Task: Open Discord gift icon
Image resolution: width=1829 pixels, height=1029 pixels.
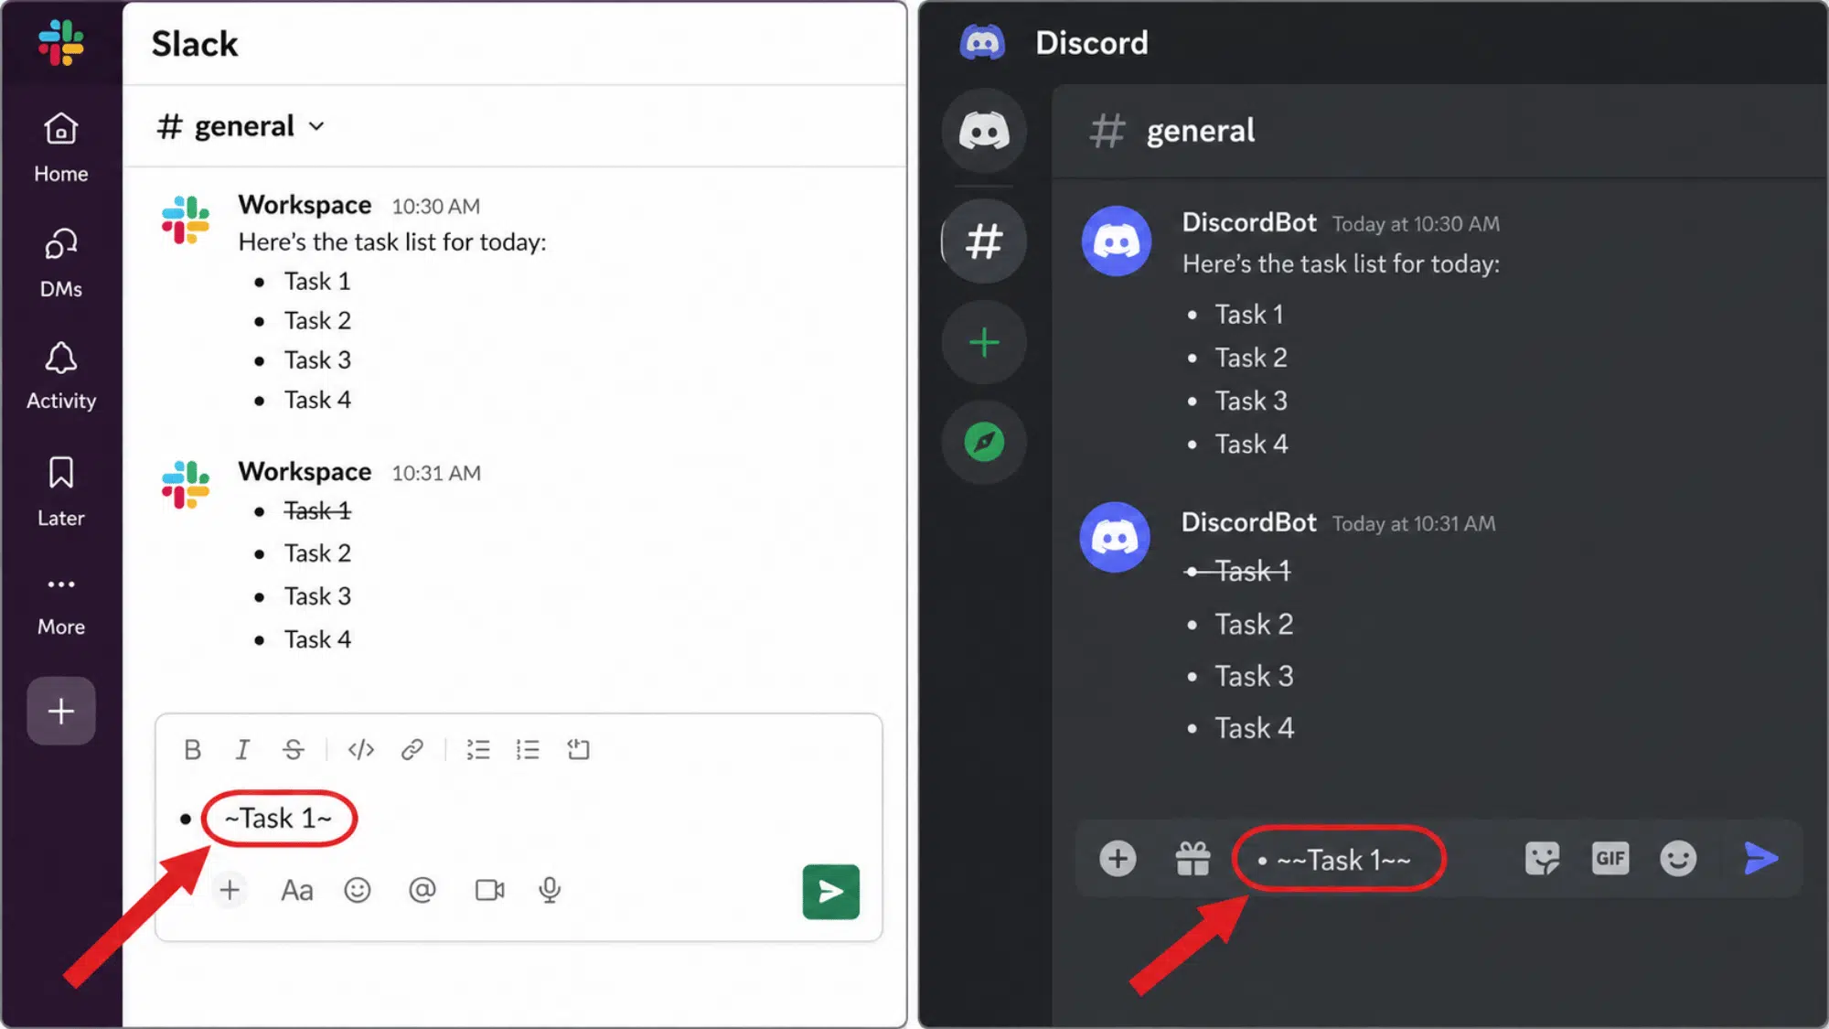Action: click(1193, 858)
